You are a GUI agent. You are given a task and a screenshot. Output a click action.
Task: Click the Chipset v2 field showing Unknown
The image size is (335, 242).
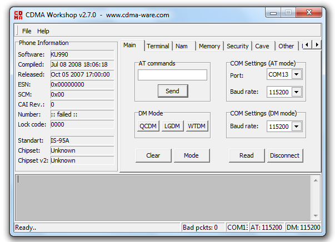point(82,160)
